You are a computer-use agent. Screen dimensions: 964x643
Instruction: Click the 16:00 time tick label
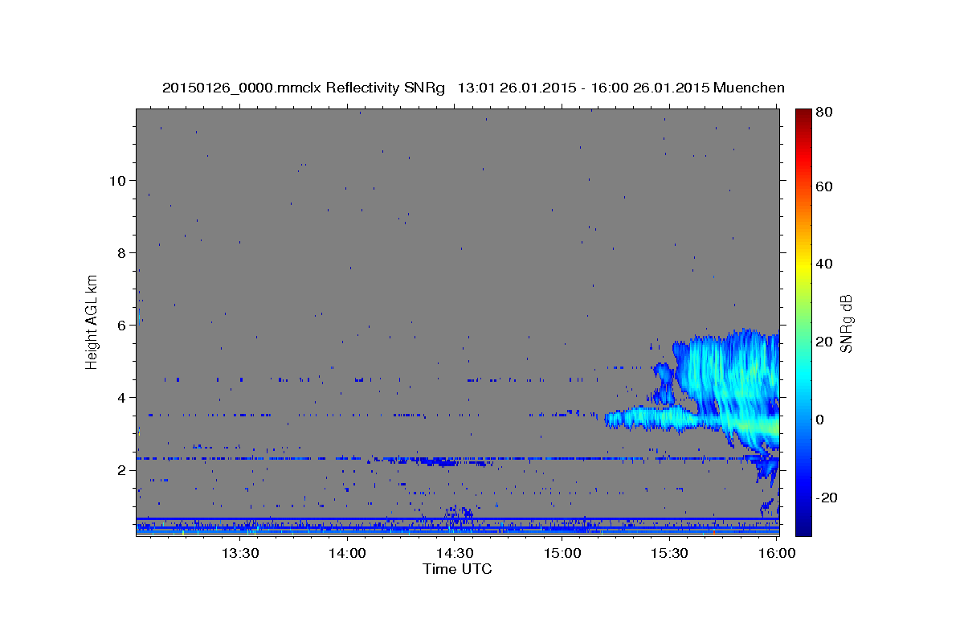777,553
